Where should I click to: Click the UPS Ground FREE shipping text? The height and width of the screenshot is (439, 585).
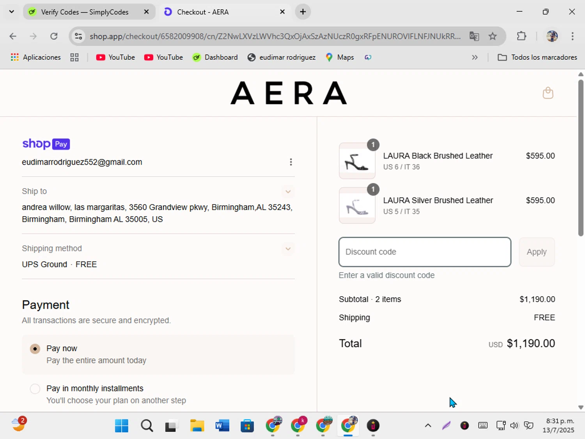pos(59,265)
